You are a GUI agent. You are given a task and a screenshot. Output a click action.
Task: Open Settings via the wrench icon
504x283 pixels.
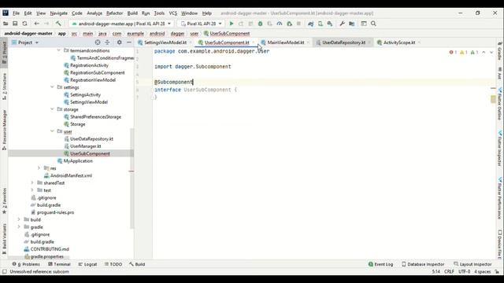click(342, 24)
